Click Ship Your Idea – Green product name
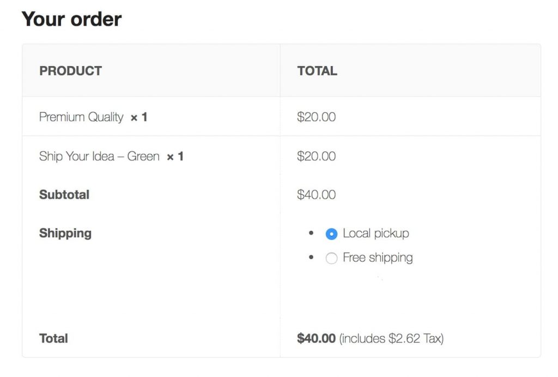The image size is (558, 377). click(99, 157)
